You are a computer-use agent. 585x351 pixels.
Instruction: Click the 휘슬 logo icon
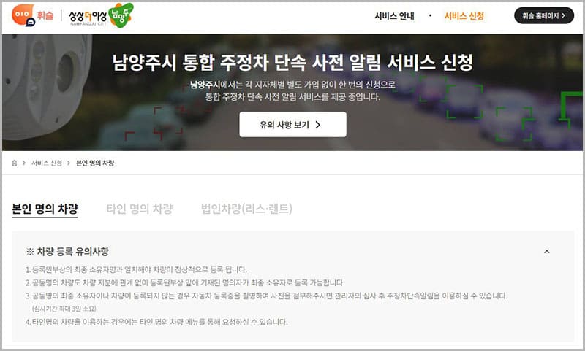(32, 15)
